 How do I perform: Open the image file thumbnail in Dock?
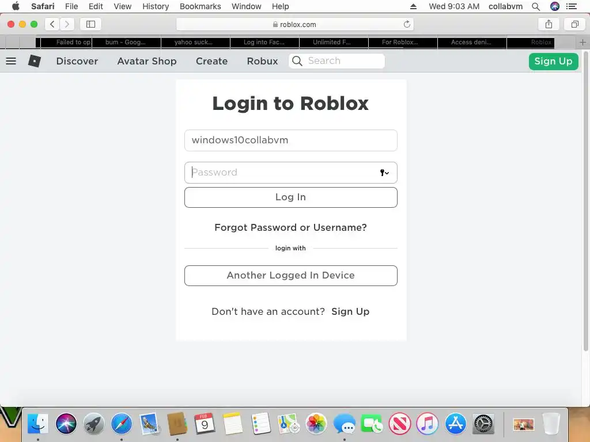click(x=523, y=425)
